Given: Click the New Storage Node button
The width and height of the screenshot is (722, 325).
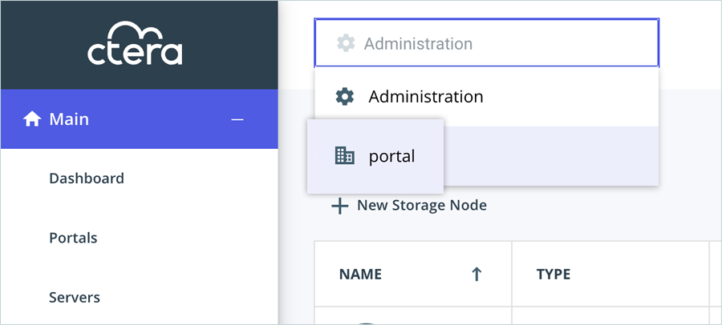Looking at the screenshot, I should [x=421, y=205].
